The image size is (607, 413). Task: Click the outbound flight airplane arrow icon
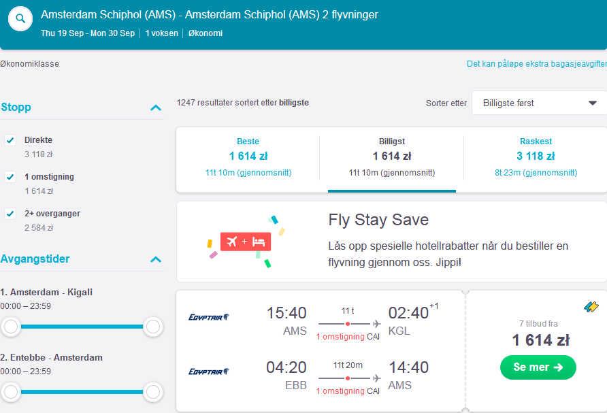pyautogui.click(x=376, y=324)
